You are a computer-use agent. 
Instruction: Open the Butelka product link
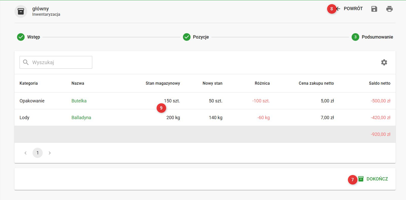click(x=79, y=101)
